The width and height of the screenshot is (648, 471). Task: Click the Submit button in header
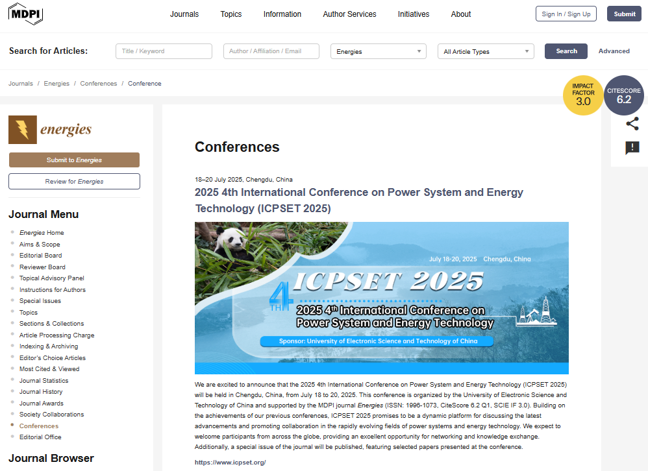(x=624, y=14)
